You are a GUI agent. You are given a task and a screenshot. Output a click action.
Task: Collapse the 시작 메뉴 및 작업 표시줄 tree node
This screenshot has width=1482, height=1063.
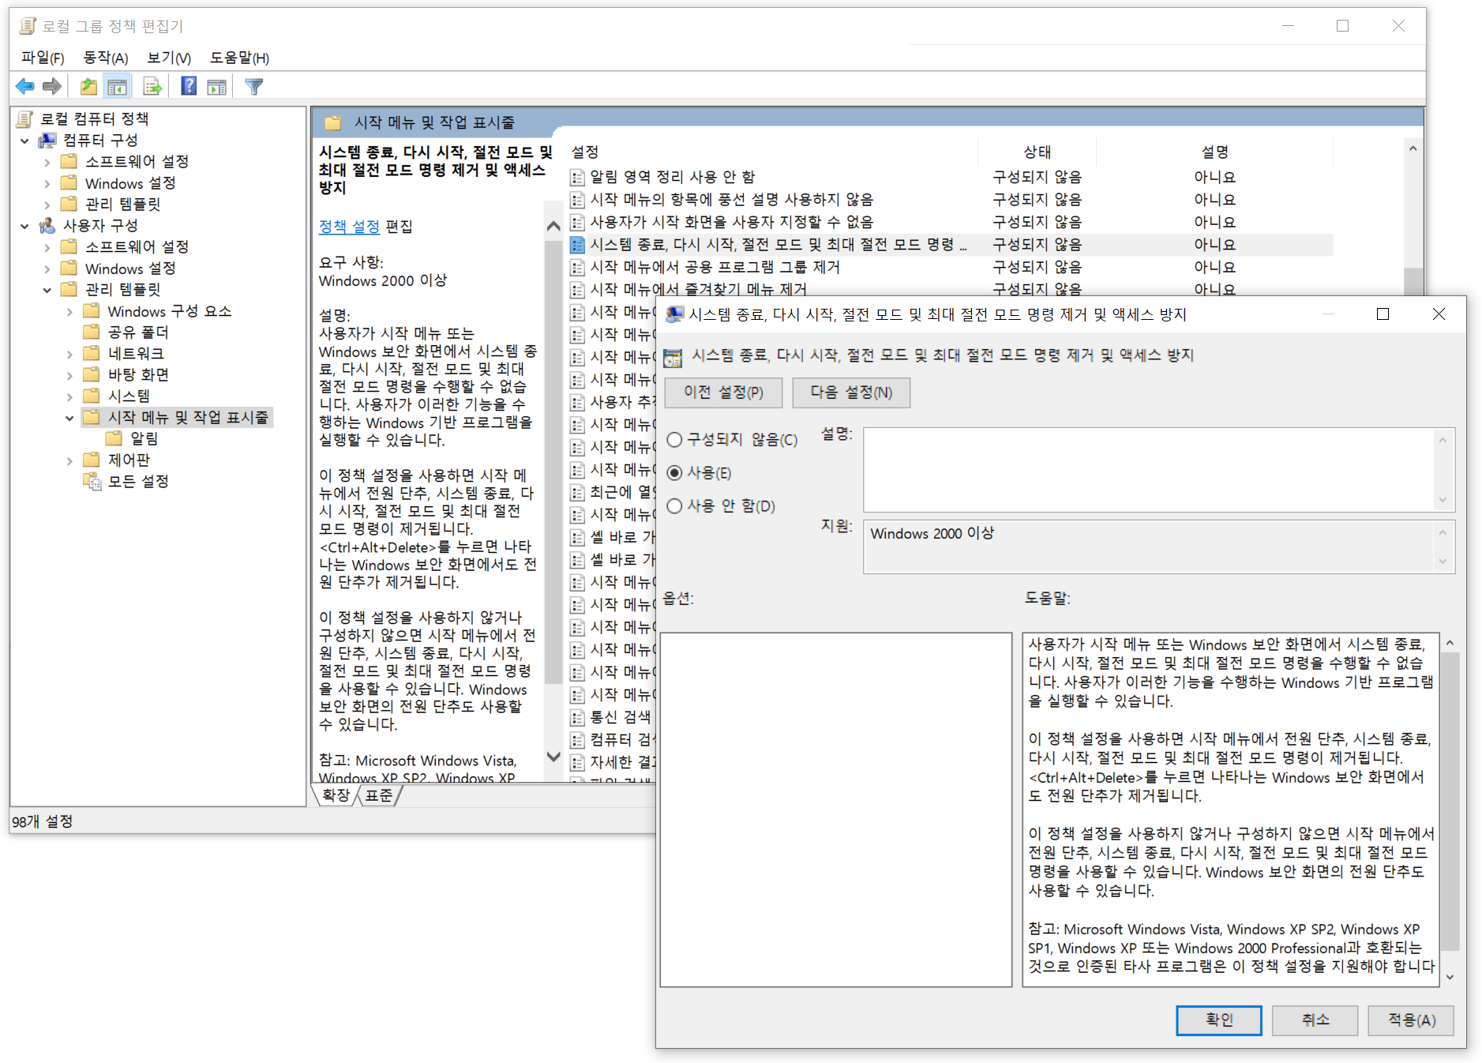pos(69,418)
